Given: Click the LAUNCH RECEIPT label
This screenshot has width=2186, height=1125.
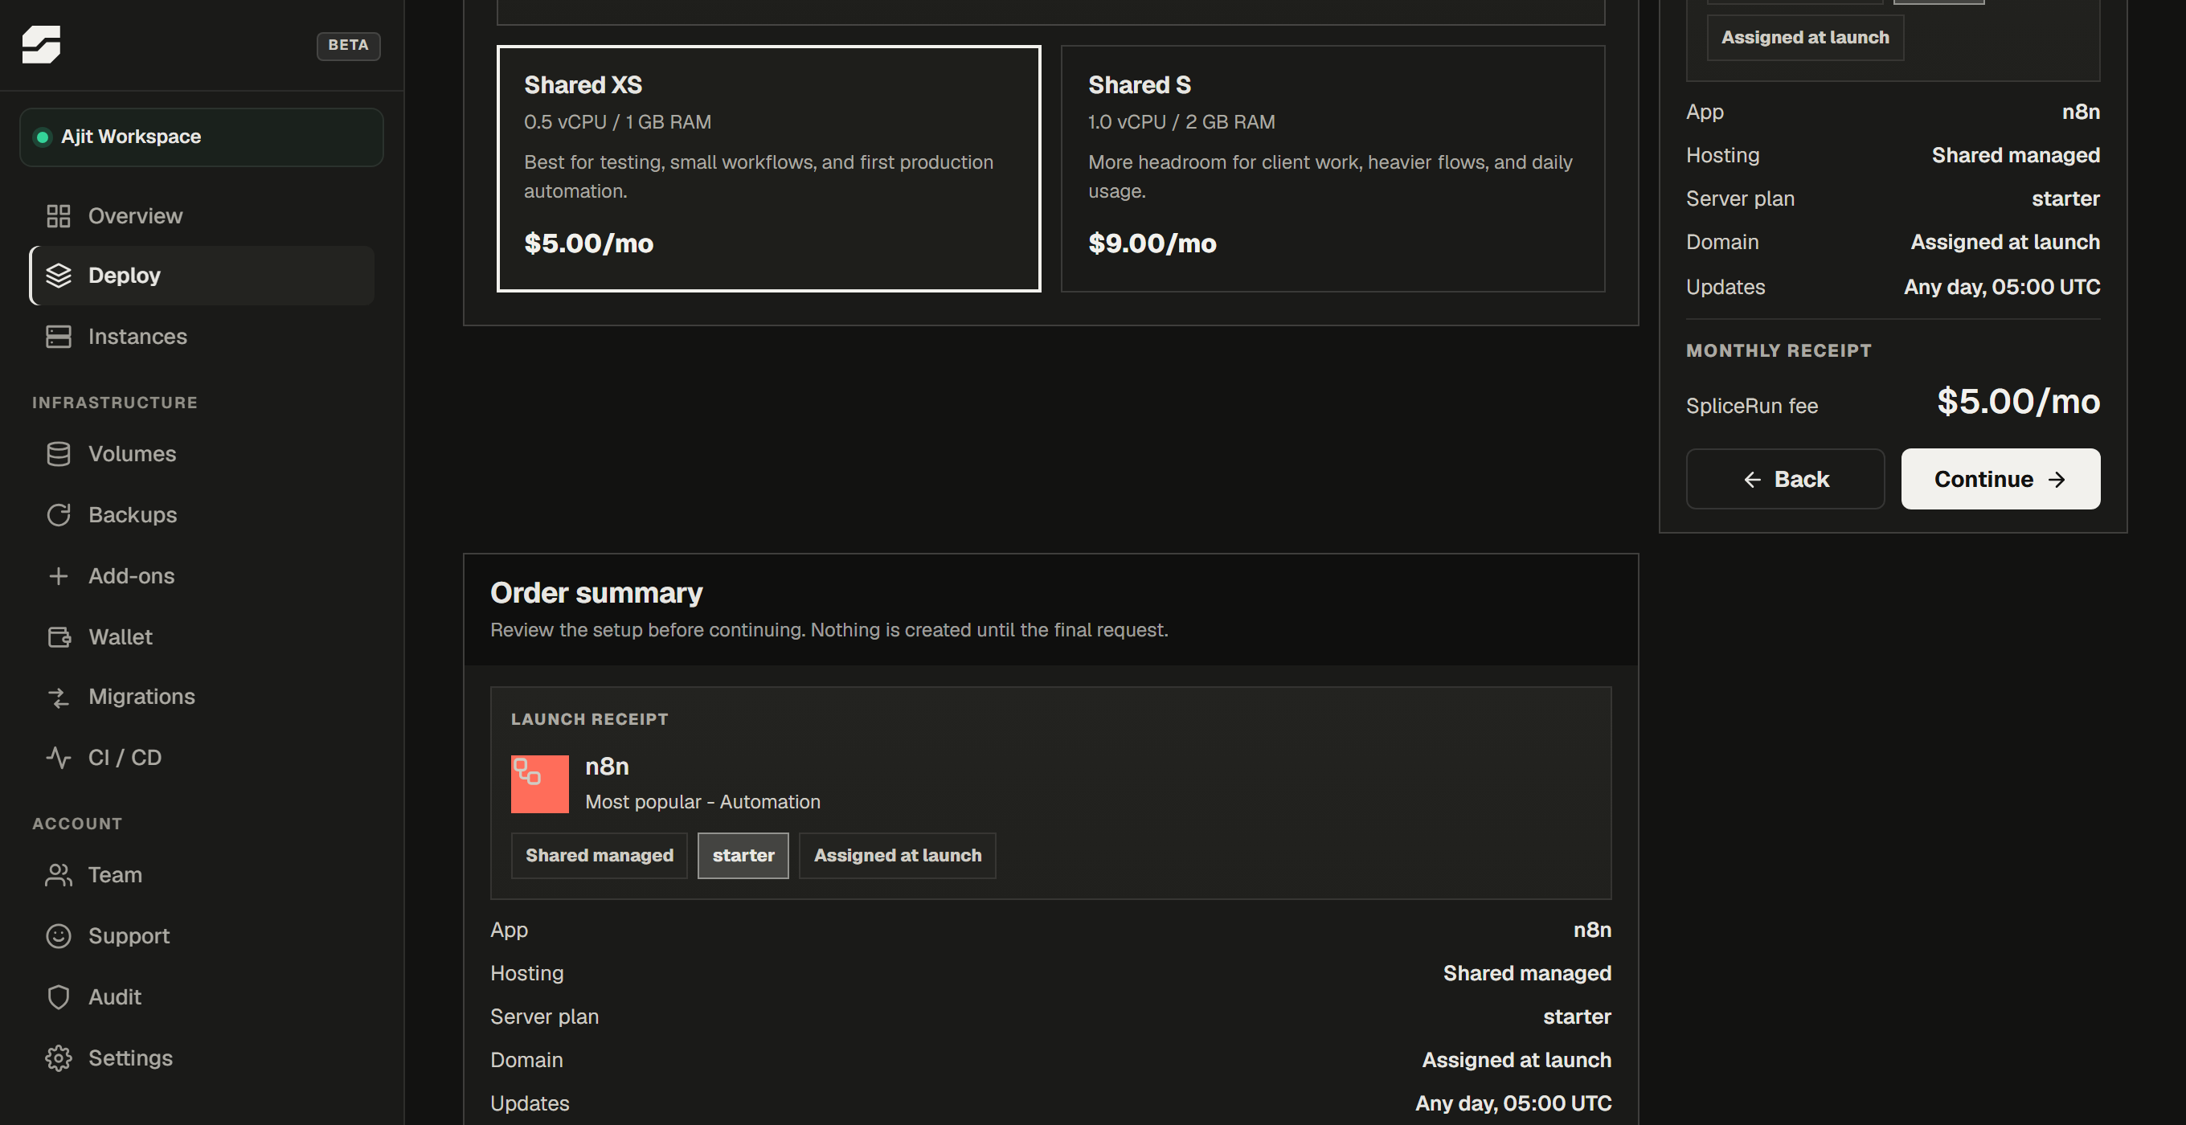Looking at the screenshot, I should (589, 718).
